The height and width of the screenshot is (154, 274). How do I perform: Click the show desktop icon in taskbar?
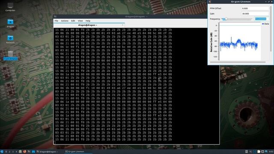33,151
